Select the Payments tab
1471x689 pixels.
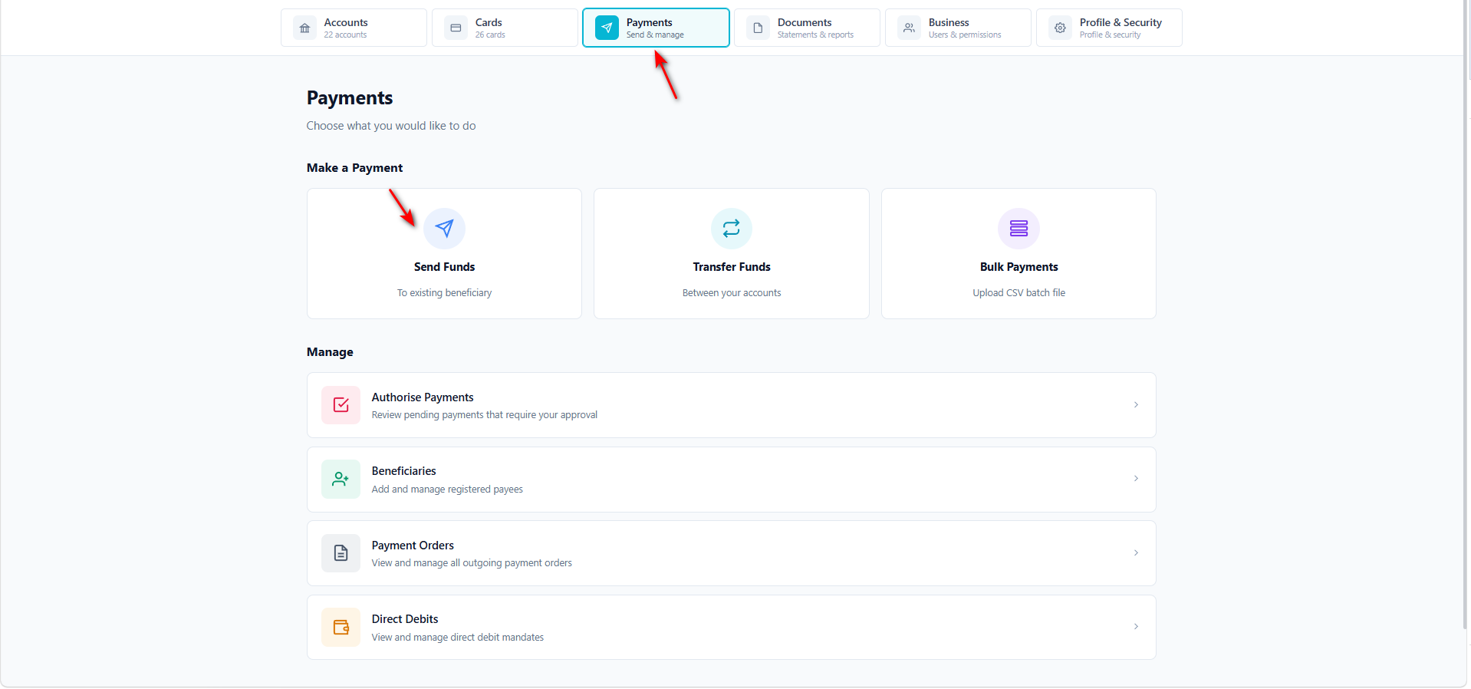tap(656, 28)
